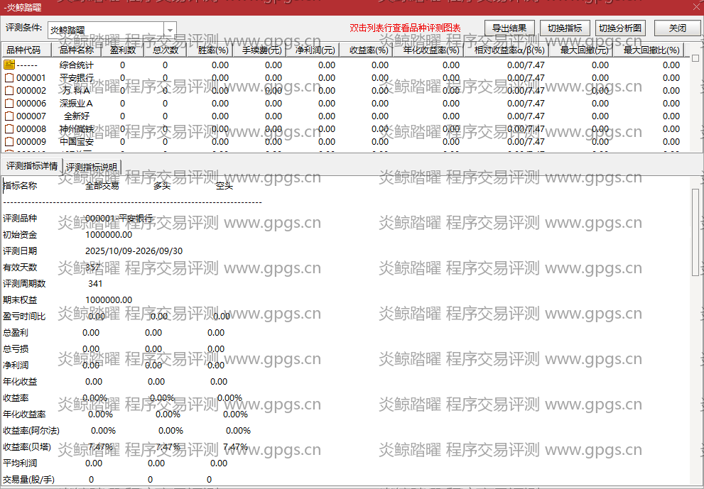This screenshot has height=489, width=704.
Task: Select the 平安银行 row name
Action: click(76, 77)
